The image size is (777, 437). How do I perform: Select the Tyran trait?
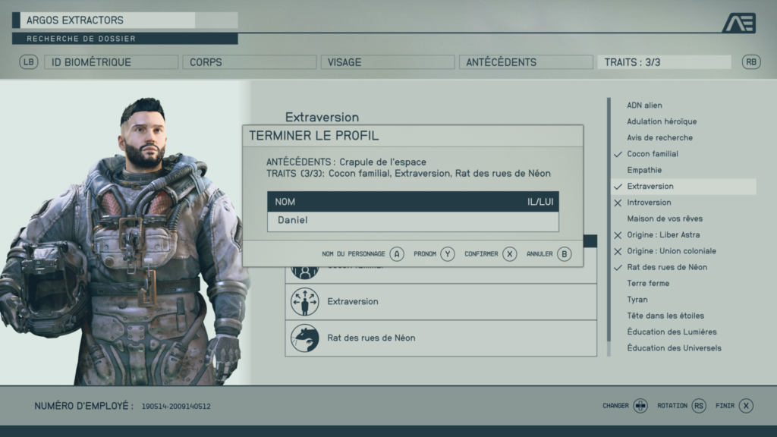[x=637, y=300]
